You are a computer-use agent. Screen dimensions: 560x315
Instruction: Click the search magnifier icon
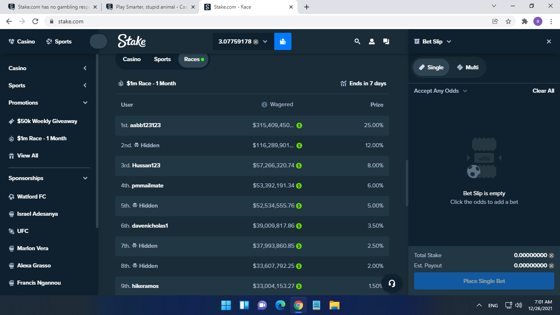point(357,41)
